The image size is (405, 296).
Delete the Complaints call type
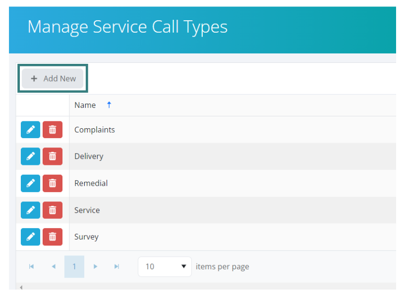(53, 130)
